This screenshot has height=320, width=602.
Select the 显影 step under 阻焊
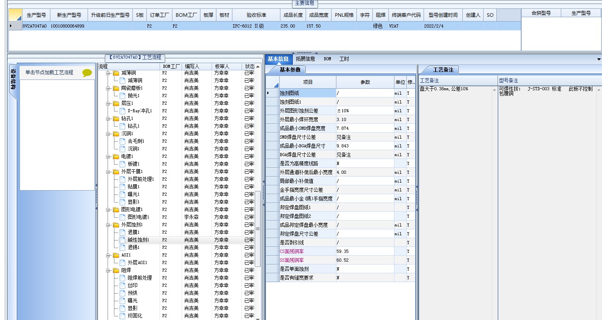pyautogui.click(x=132, y=308)
